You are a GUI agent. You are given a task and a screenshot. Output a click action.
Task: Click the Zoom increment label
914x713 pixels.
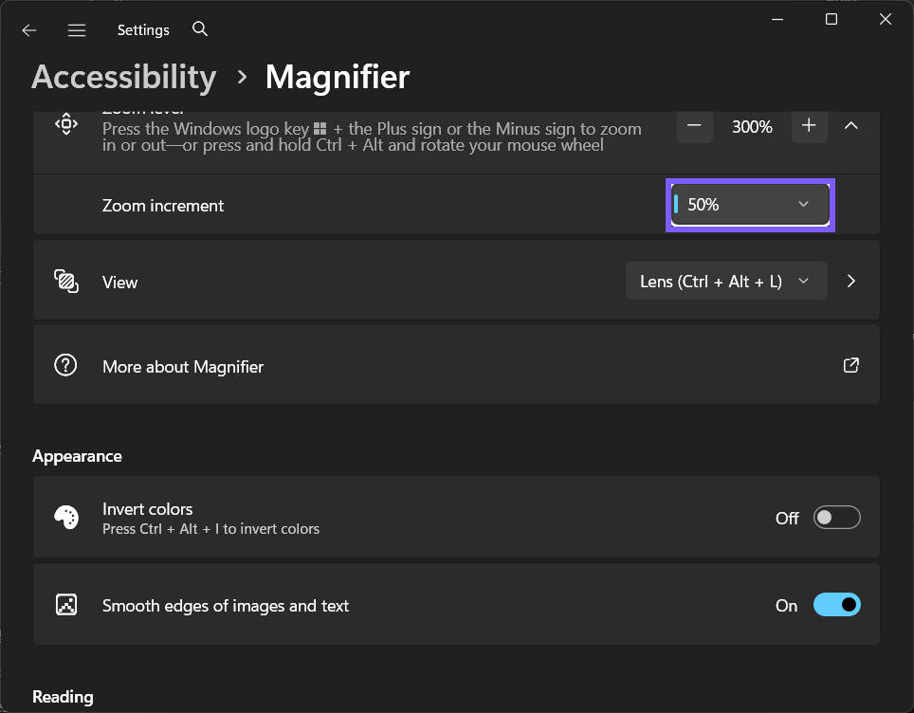[x=163, y=206]
